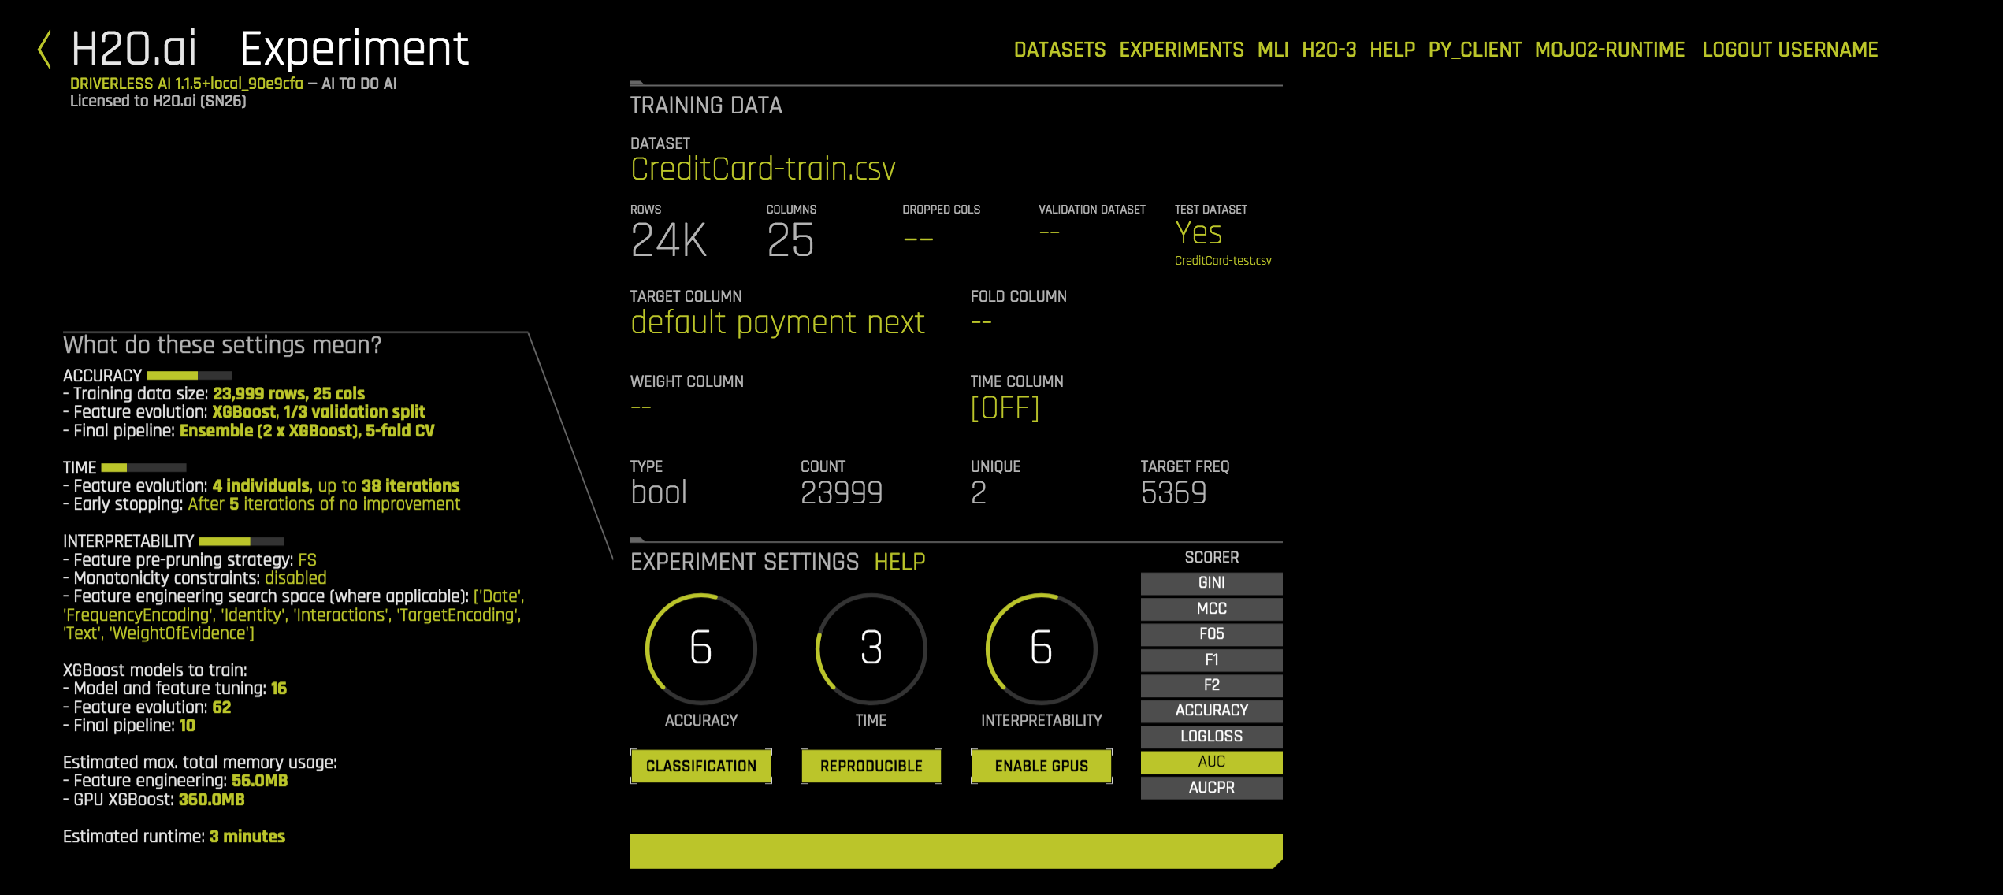
Task: Click LOGOUT USERNAME
Action: click(x=1789, y=50)
